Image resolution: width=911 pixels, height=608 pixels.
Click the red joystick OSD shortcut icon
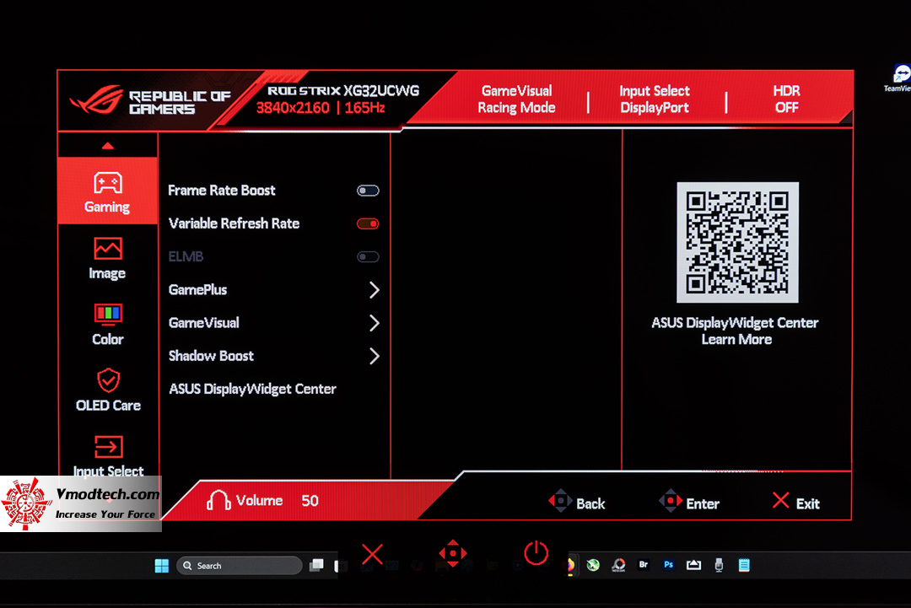coord(453,553)
